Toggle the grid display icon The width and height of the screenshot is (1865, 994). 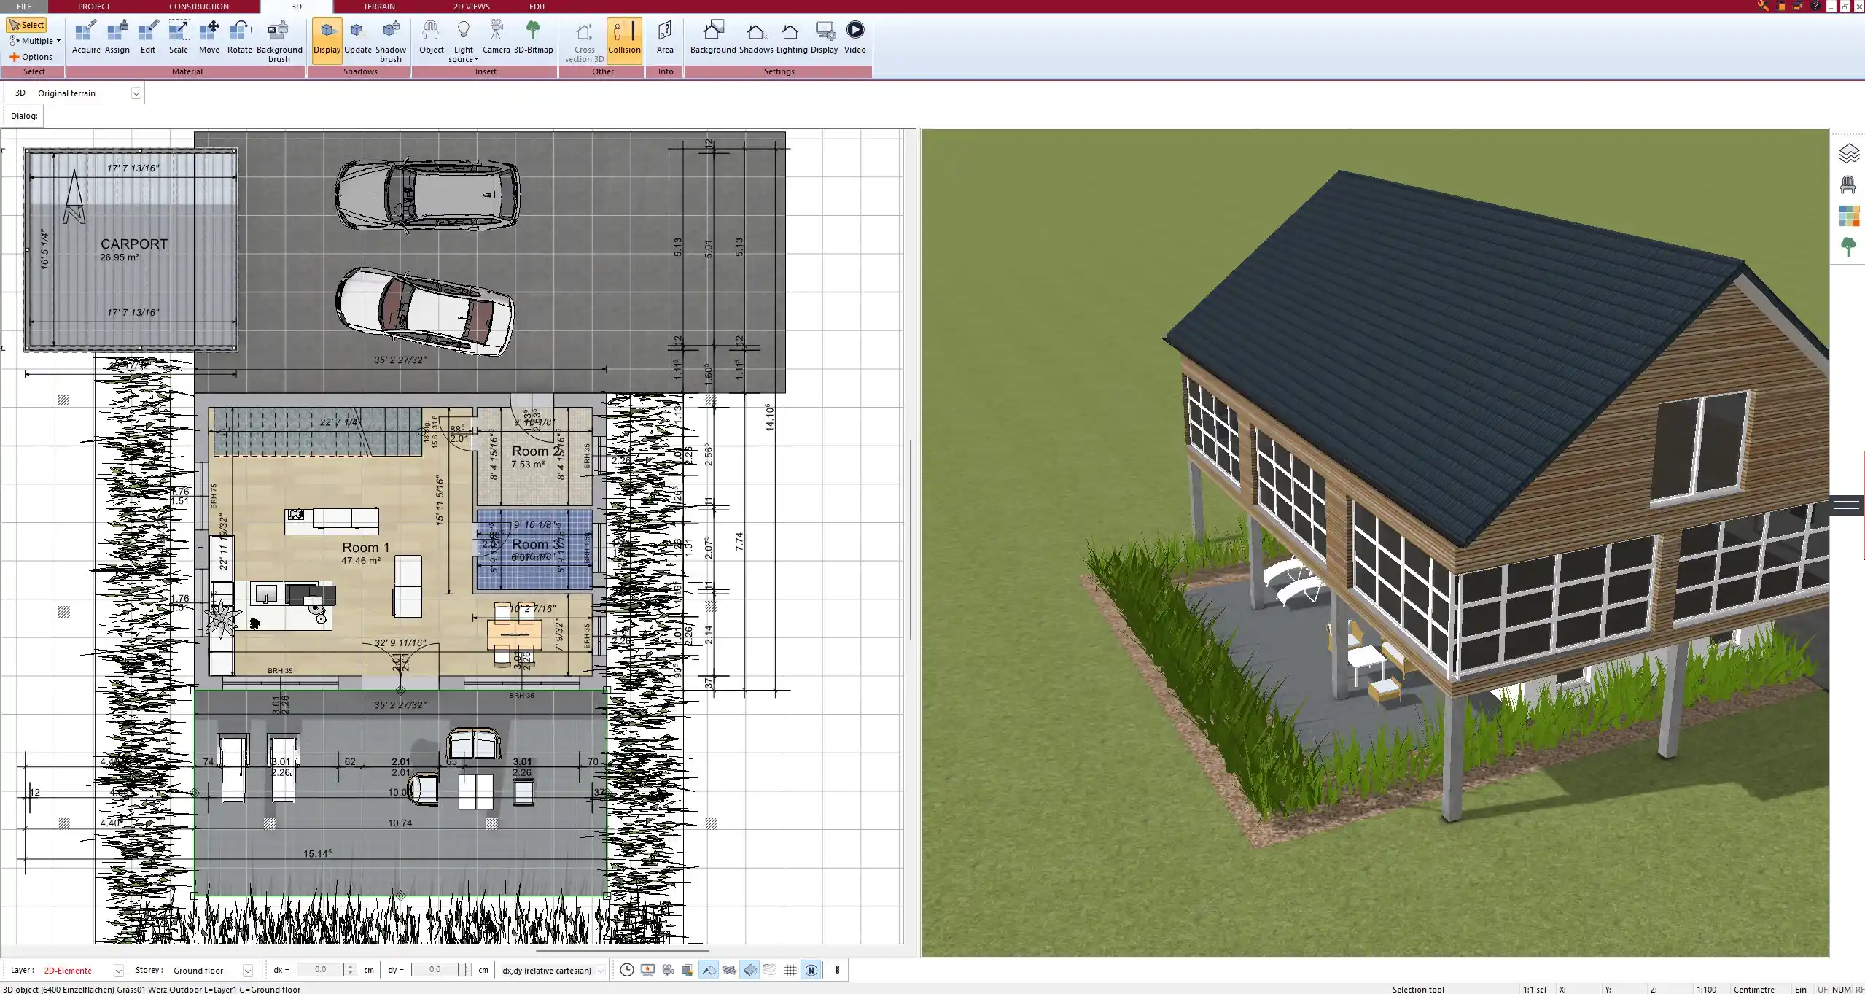point(790,970)
